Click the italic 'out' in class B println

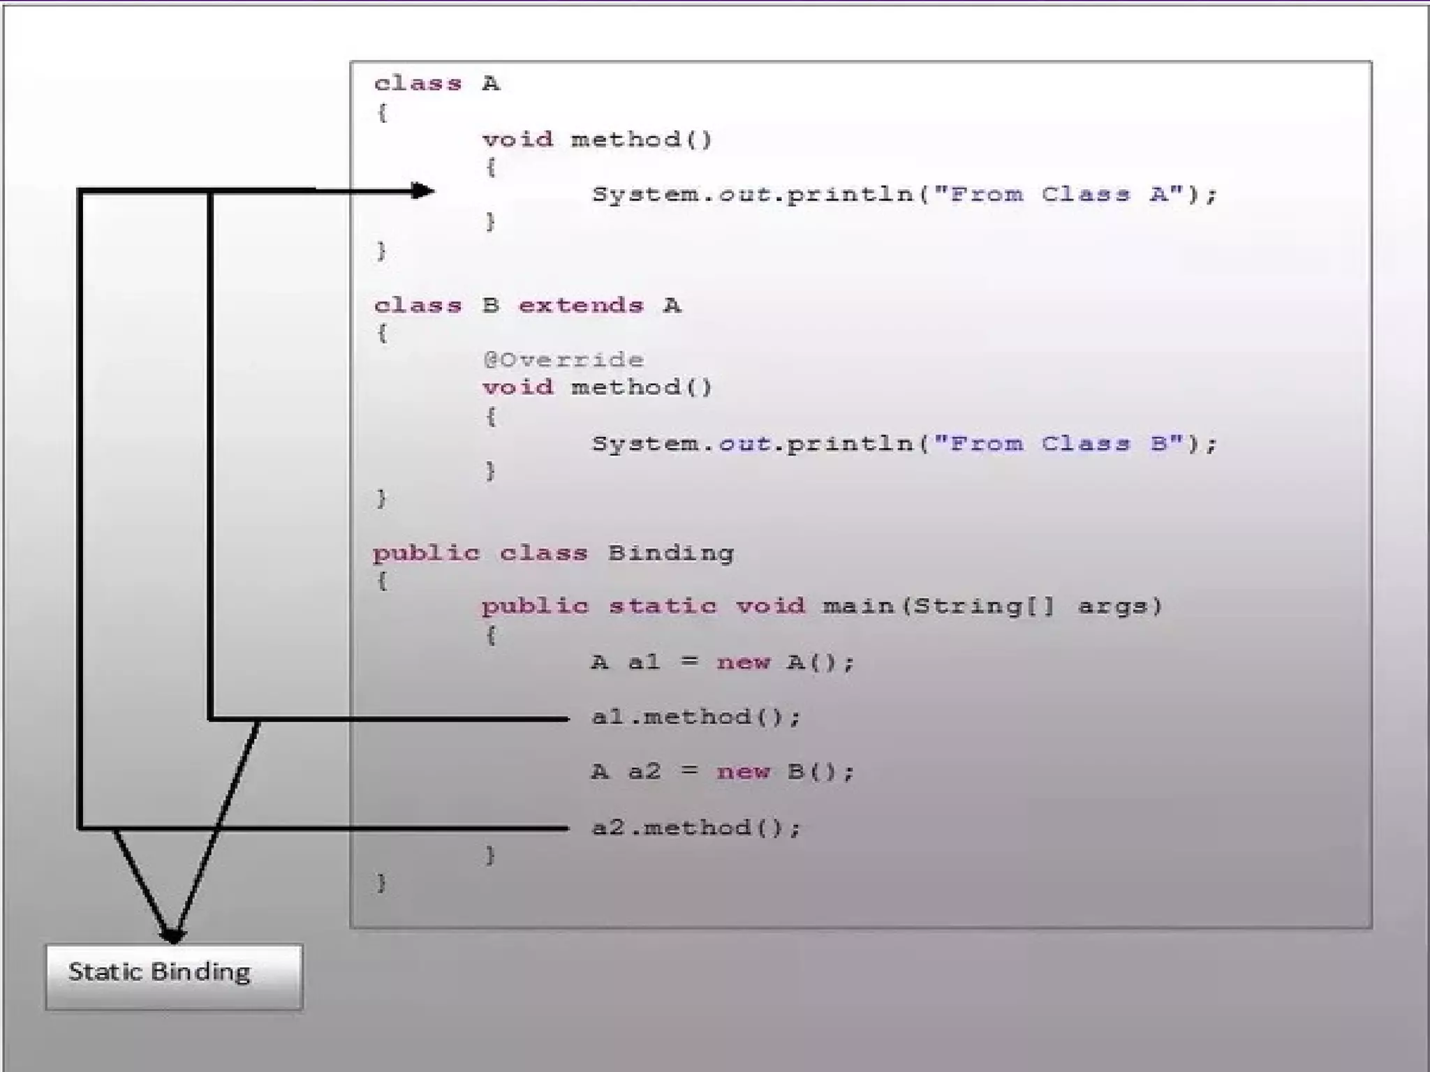tap(744, 444)
